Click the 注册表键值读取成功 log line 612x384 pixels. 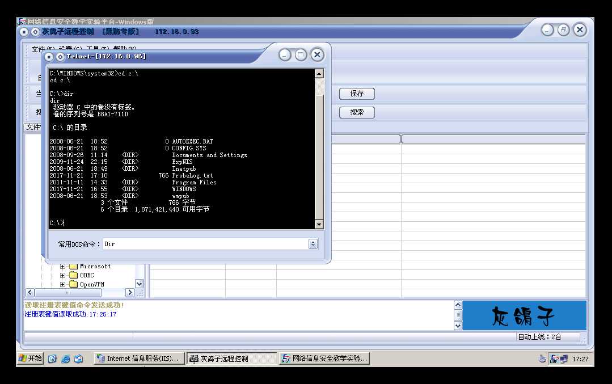click(x=71, y=314)
